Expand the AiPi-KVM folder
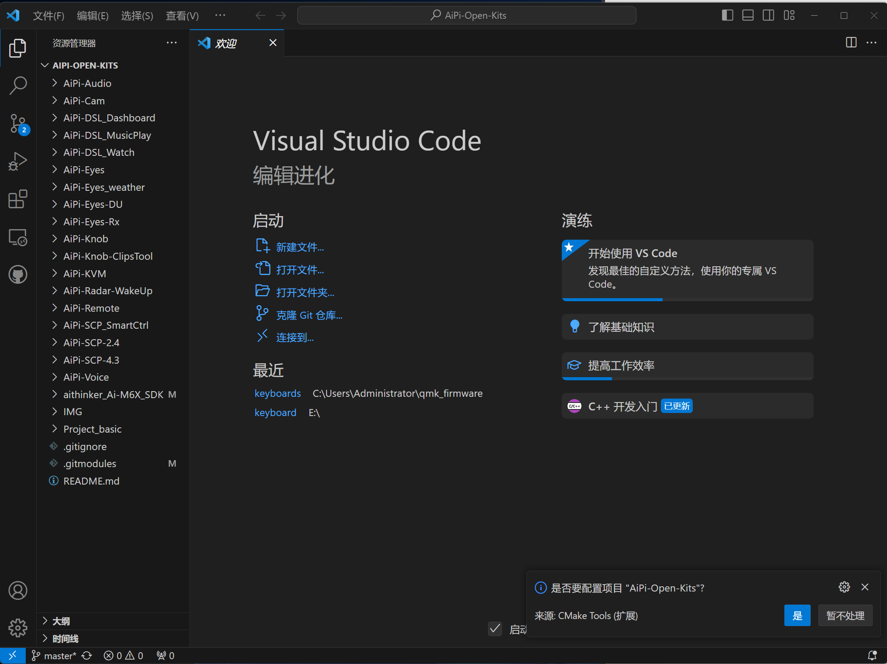Screen dimensions: 887x664 click(x=113, y=274)
